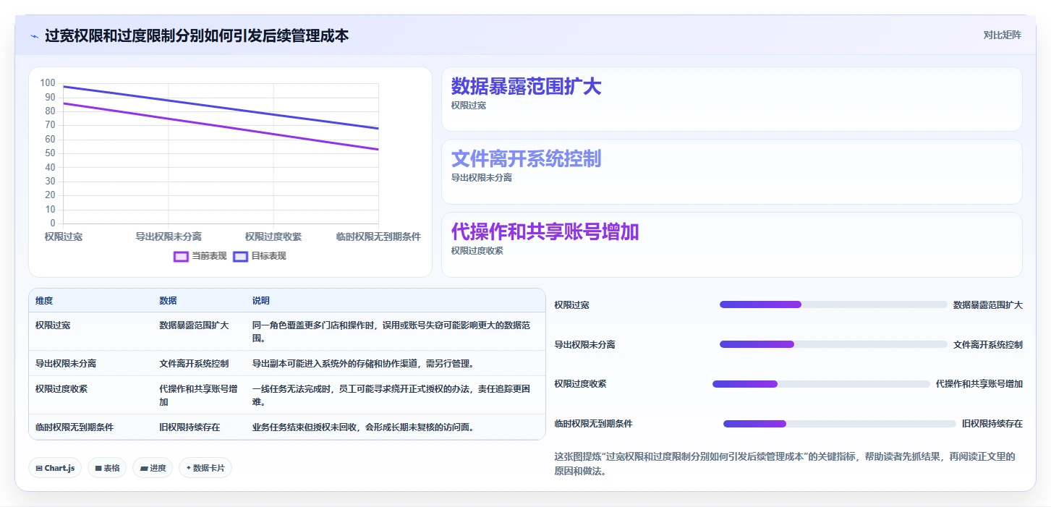1051x507 pixels.
Task: Click the 表格 chip at the bottom
Action: 107,468
